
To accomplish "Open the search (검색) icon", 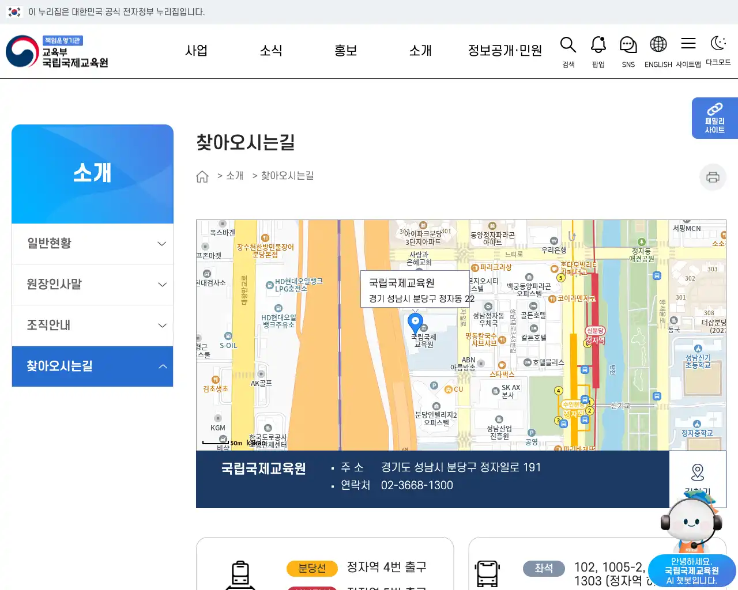I will click(568, 52).
